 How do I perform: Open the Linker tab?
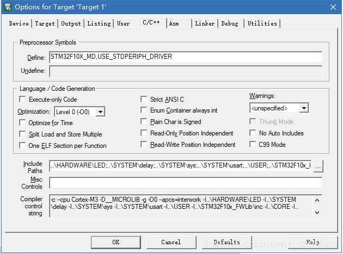[205, 23]
